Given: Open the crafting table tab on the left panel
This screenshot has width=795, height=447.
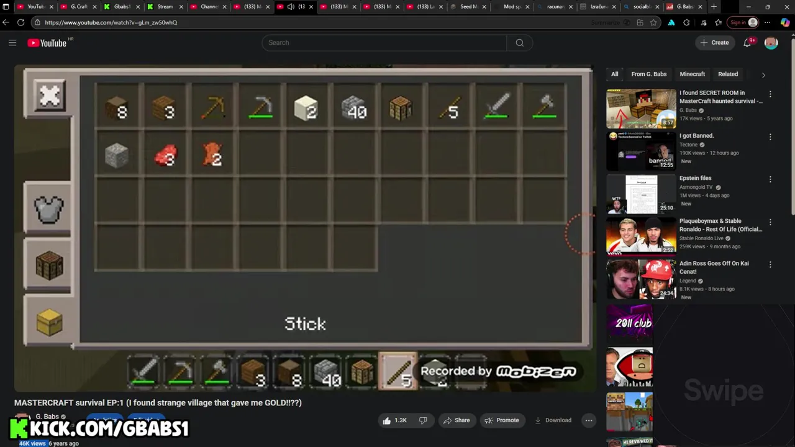Looking at the screenshot, I should [x=49, y=266].
